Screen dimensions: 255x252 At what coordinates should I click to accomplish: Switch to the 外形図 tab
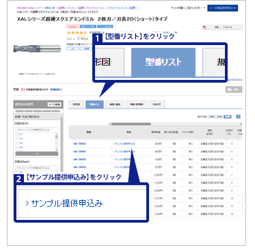77,104
